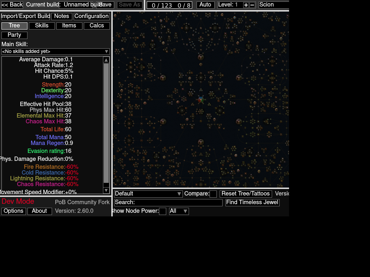The image size is (370, 277).
Task: Click stats panel scroll up arrow
Action: click(x=106, y=60)
